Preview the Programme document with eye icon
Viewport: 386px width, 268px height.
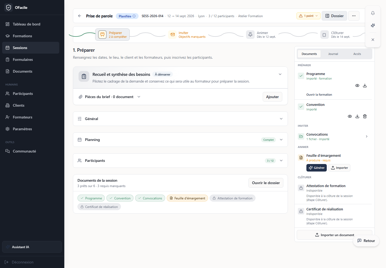pos(357,85)
